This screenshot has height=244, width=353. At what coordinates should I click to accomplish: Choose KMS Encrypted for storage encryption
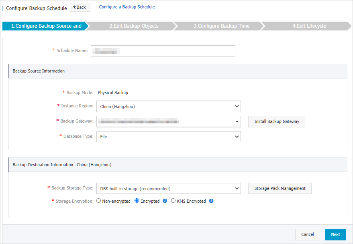173,201
